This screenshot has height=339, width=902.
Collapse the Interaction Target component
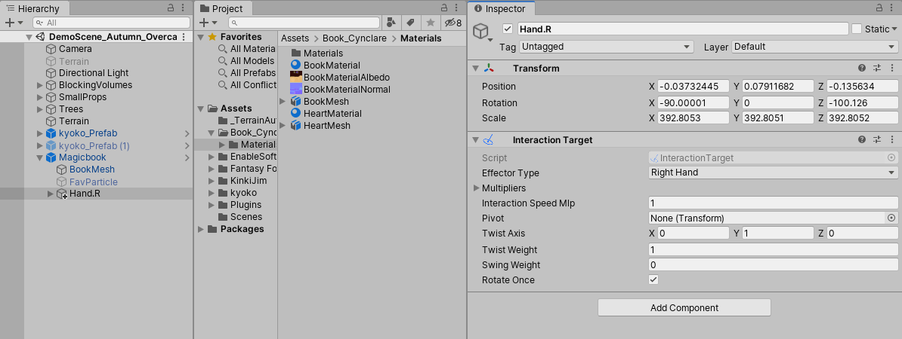[475, 140]
